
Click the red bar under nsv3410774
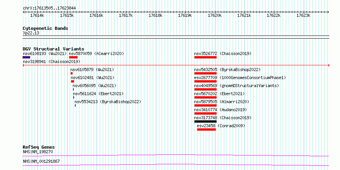click(206, 113)
